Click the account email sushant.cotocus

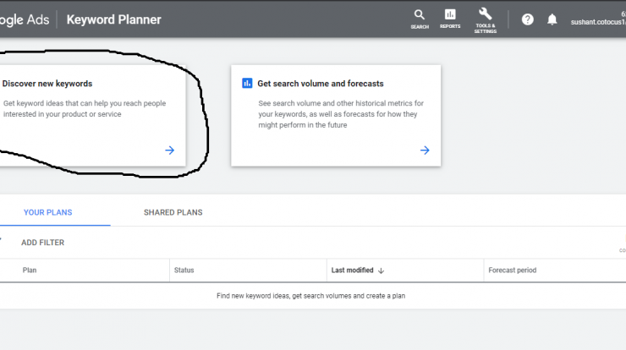pyautogui.click(x=598, y=22)
